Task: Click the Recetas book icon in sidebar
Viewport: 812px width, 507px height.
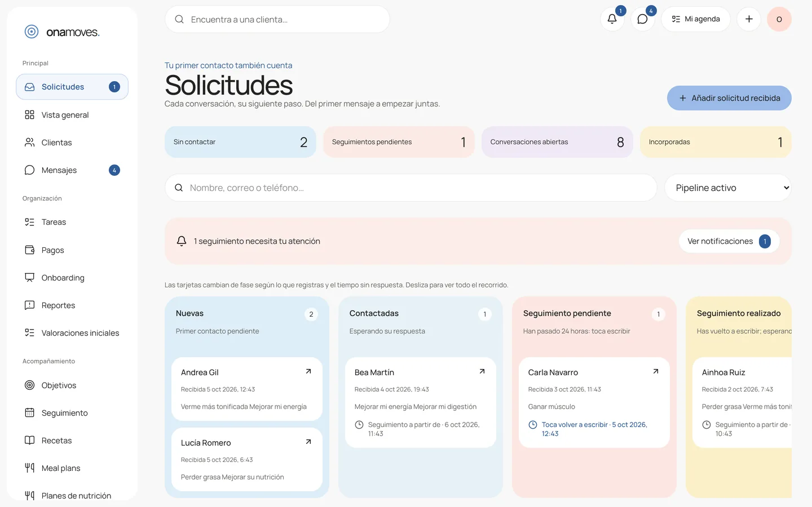Action: point(30,441)
